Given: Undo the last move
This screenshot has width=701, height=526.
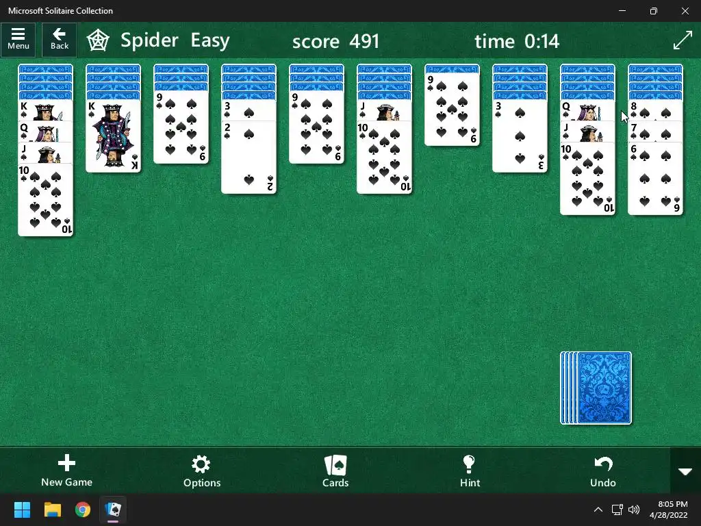Looking at the screenshot, I should click(602, 471).
